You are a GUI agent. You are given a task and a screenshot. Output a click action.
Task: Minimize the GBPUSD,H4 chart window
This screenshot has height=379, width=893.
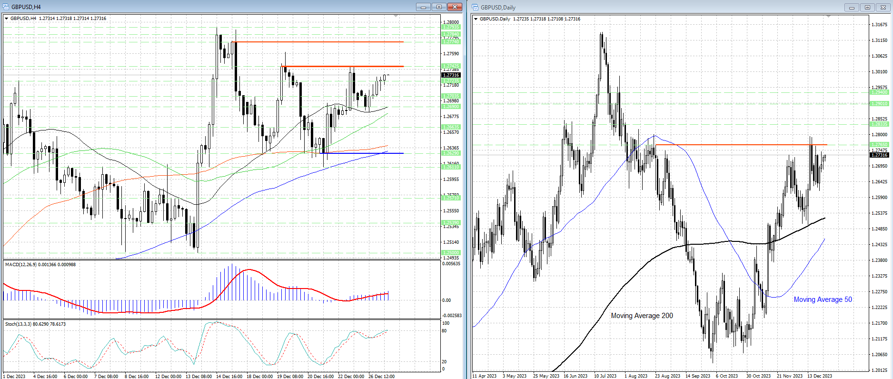tap(423, 7)
